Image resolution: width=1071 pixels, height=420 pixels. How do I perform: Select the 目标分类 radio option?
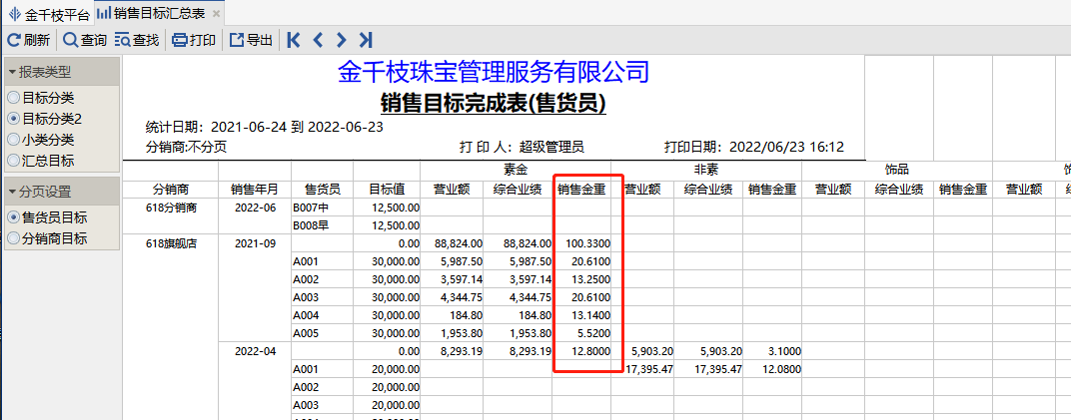[x=41, y=98]
